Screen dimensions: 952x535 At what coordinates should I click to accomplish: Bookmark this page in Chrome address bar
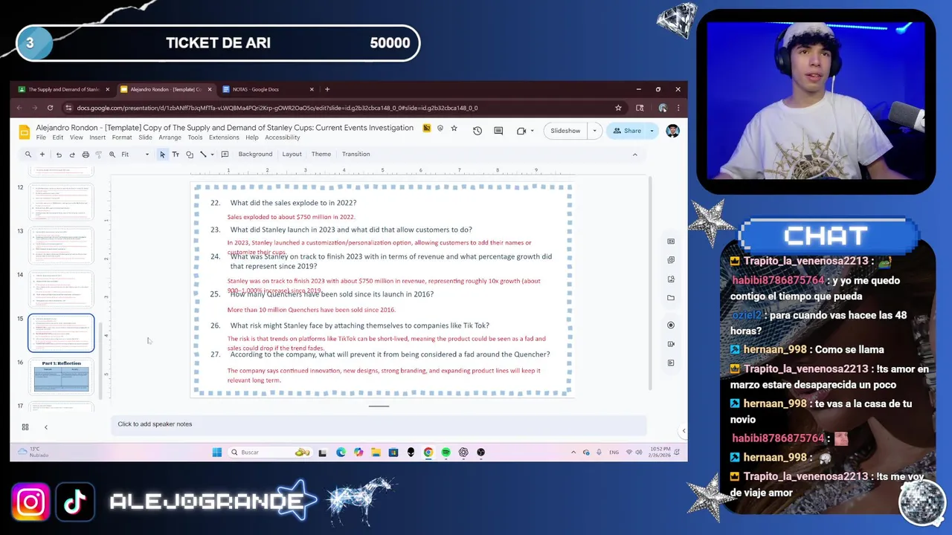(x=618, y=108)
